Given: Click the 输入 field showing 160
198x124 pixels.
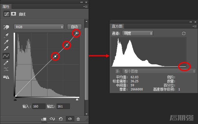Looking at the screenshot, I should point(39,106).
